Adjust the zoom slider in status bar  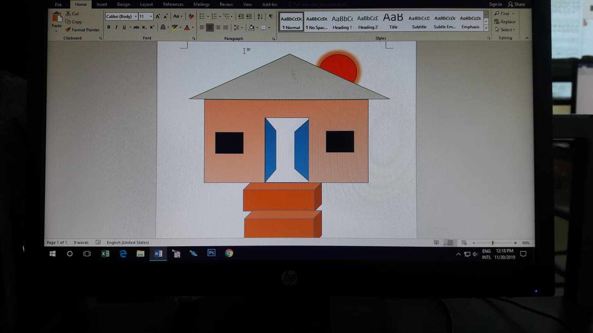point(493,243)
